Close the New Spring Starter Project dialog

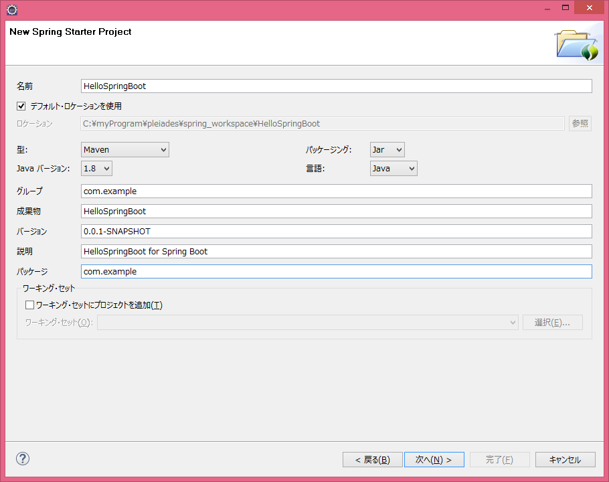589,7
